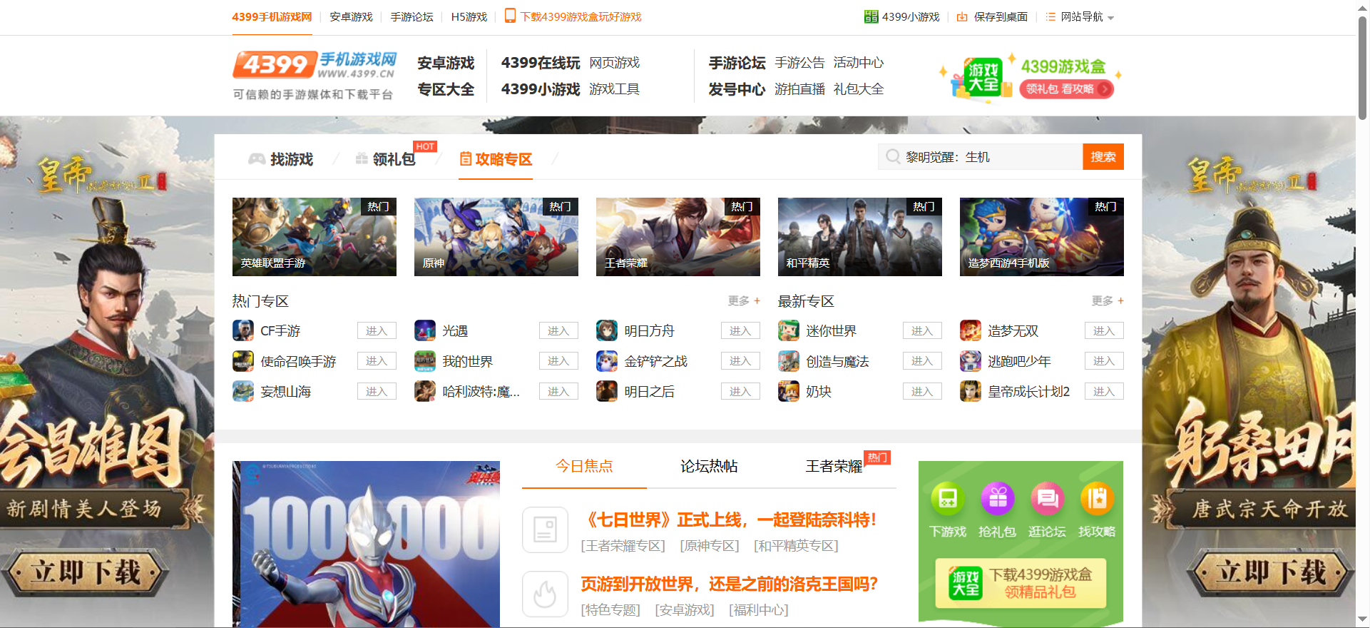
Task: Open the 造梦西游4手机版 thumbnail
Action: [x=1042, y=237]
